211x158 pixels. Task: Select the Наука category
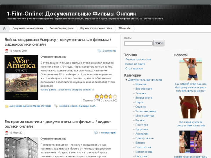coord(139,102)
